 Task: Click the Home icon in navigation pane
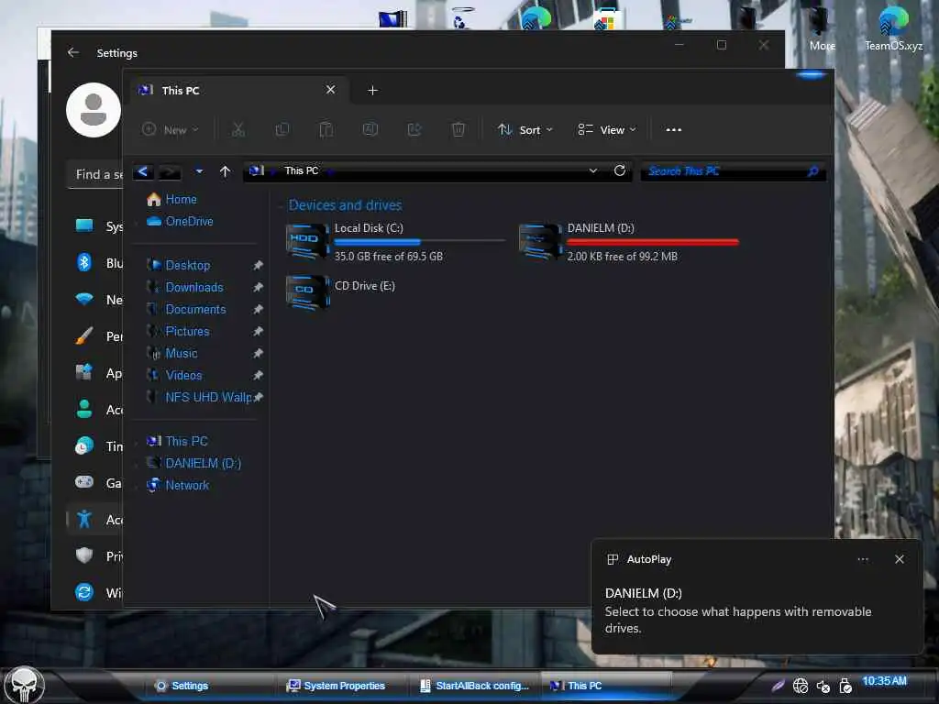(x=154, y=199)
